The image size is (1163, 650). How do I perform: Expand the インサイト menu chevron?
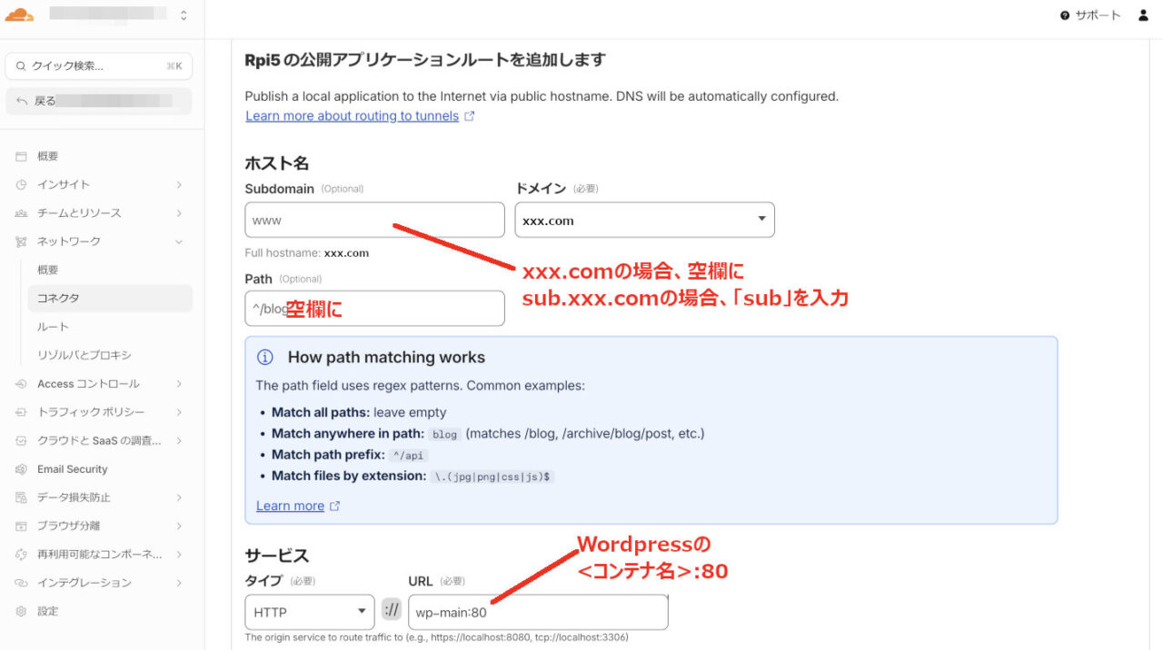point(179,184)
